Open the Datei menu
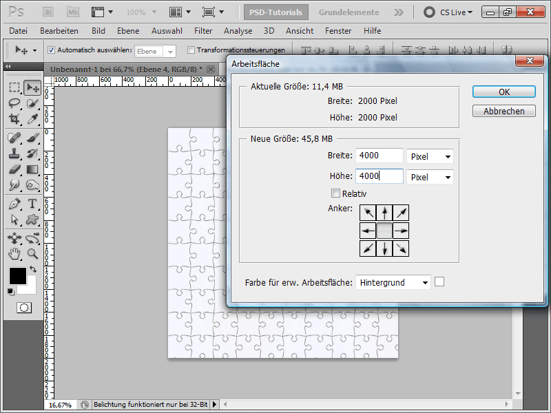551x413 pixels. coord(19,31)
